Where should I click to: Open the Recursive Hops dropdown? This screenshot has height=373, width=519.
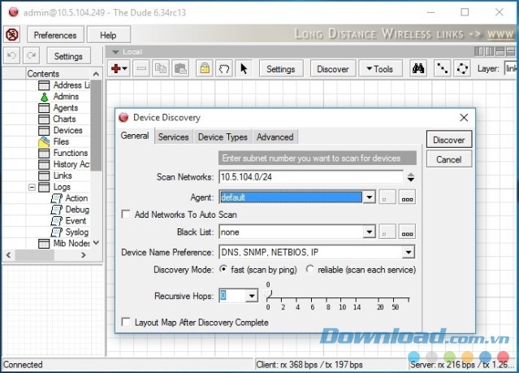coord(251,296)
